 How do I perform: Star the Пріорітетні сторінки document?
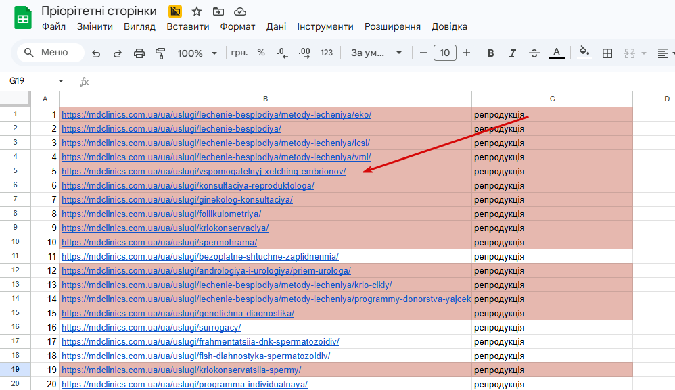point(197,11)
